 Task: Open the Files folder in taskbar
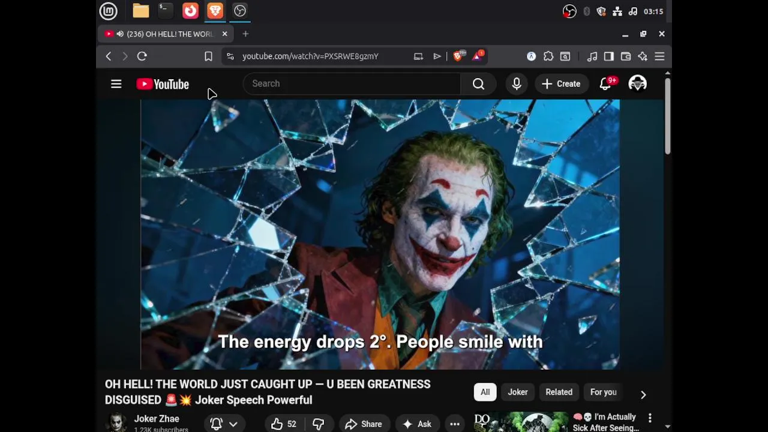(141, 11)
